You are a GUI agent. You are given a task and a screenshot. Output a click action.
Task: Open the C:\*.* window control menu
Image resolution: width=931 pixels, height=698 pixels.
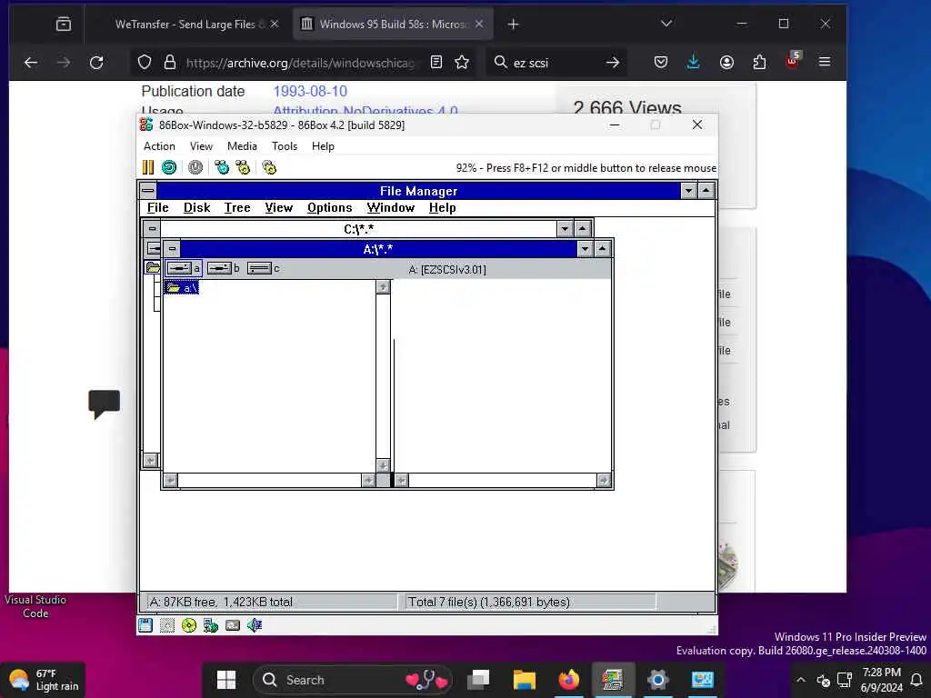152,228
